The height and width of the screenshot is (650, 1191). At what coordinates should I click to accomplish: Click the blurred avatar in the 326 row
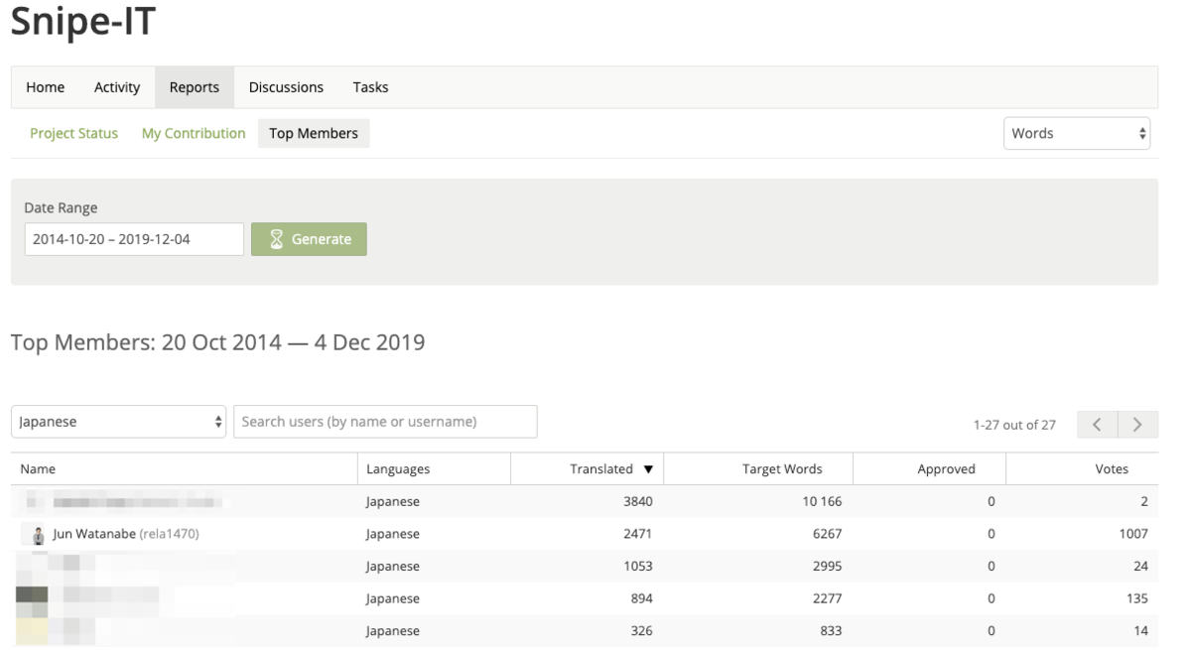click(x=32, y=631)
